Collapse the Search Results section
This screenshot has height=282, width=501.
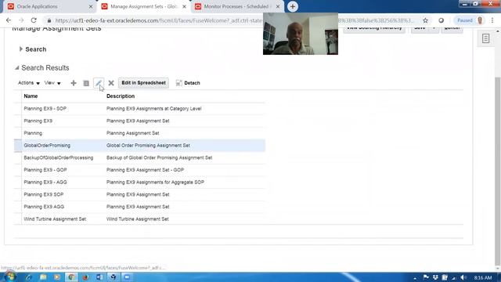click(17, 68)
